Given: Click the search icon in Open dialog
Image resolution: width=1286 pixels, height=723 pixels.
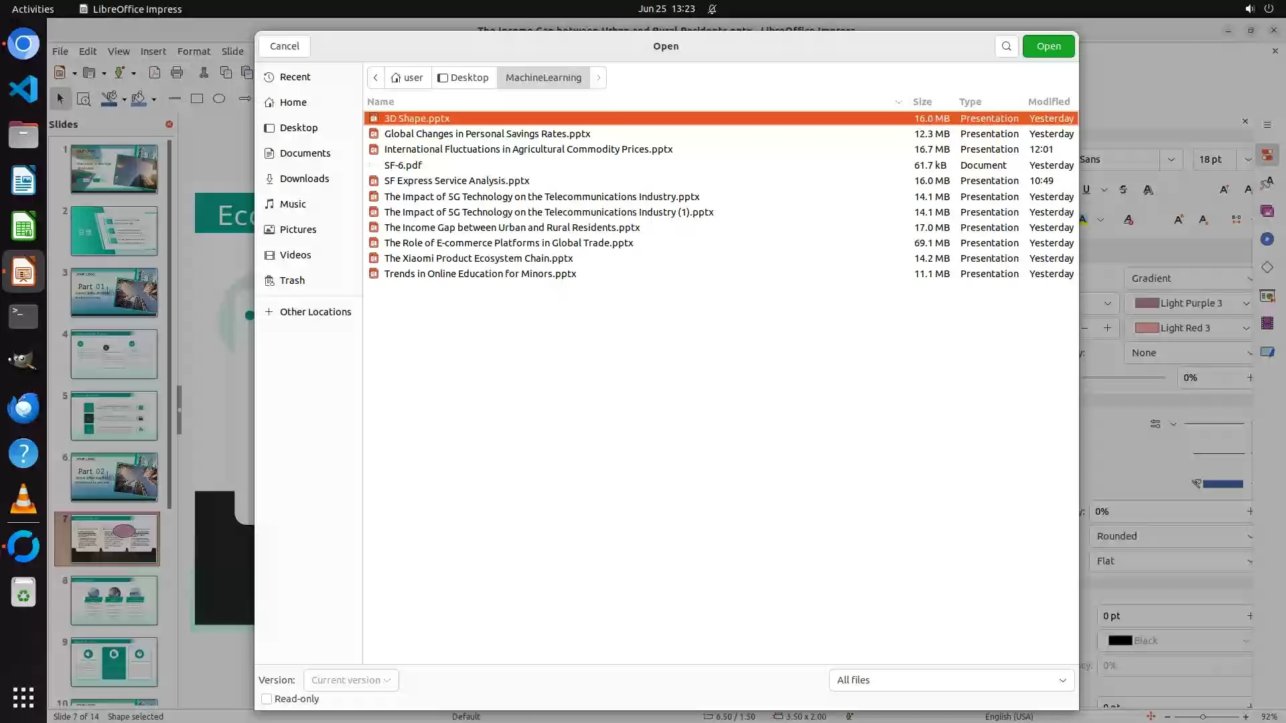Looking at the screenshot, I should pyautogui.click(x=1006, y=46).
